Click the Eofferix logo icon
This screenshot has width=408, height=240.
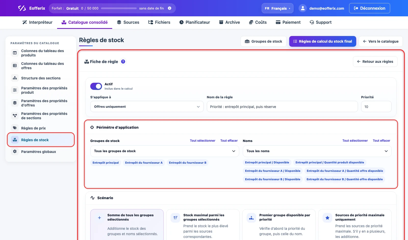coord(22,8)
